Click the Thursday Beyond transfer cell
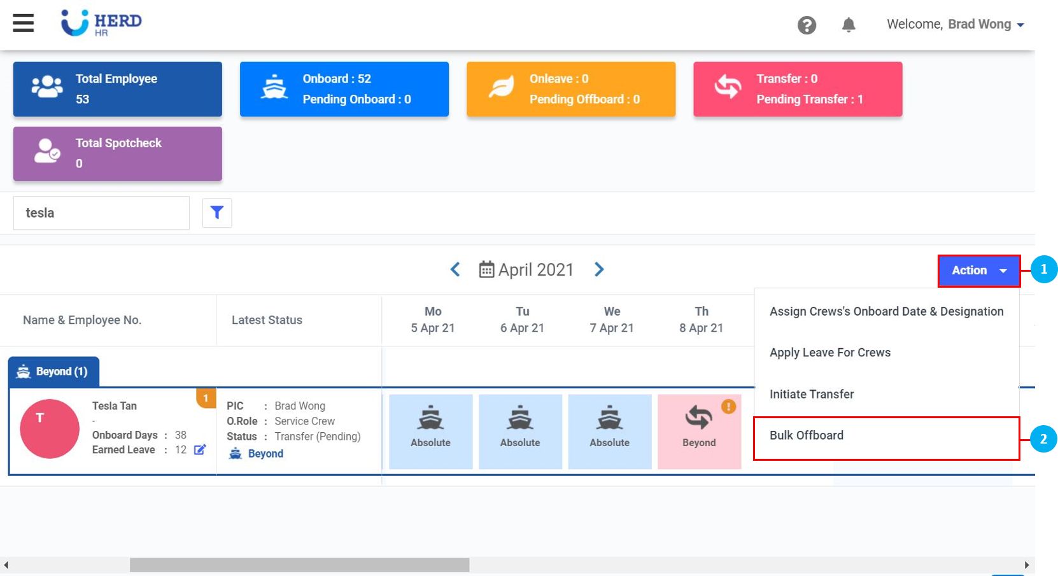The width and height of the screenshot is (1058, 576). (699, 431)
